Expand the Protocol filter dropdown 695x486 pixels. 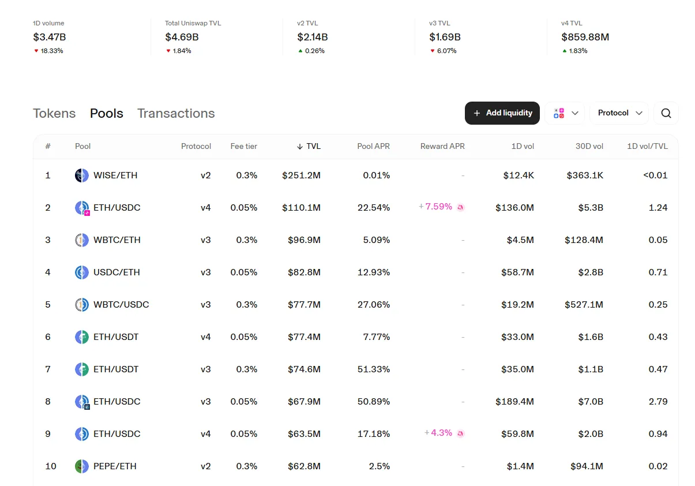[x=619, y=113]
